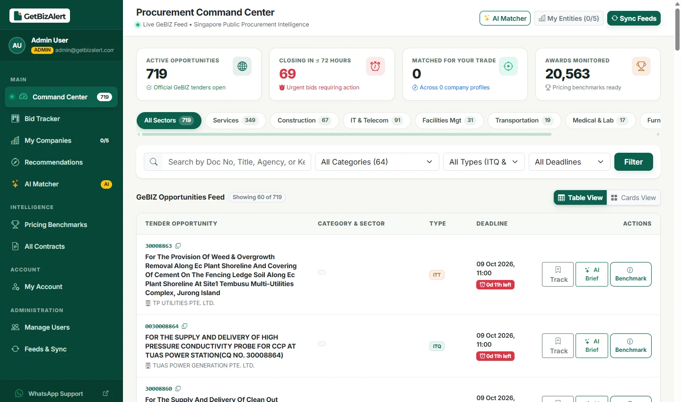Open the All Deadlines dropdown
Screen dimensions: 681x402
569,162
